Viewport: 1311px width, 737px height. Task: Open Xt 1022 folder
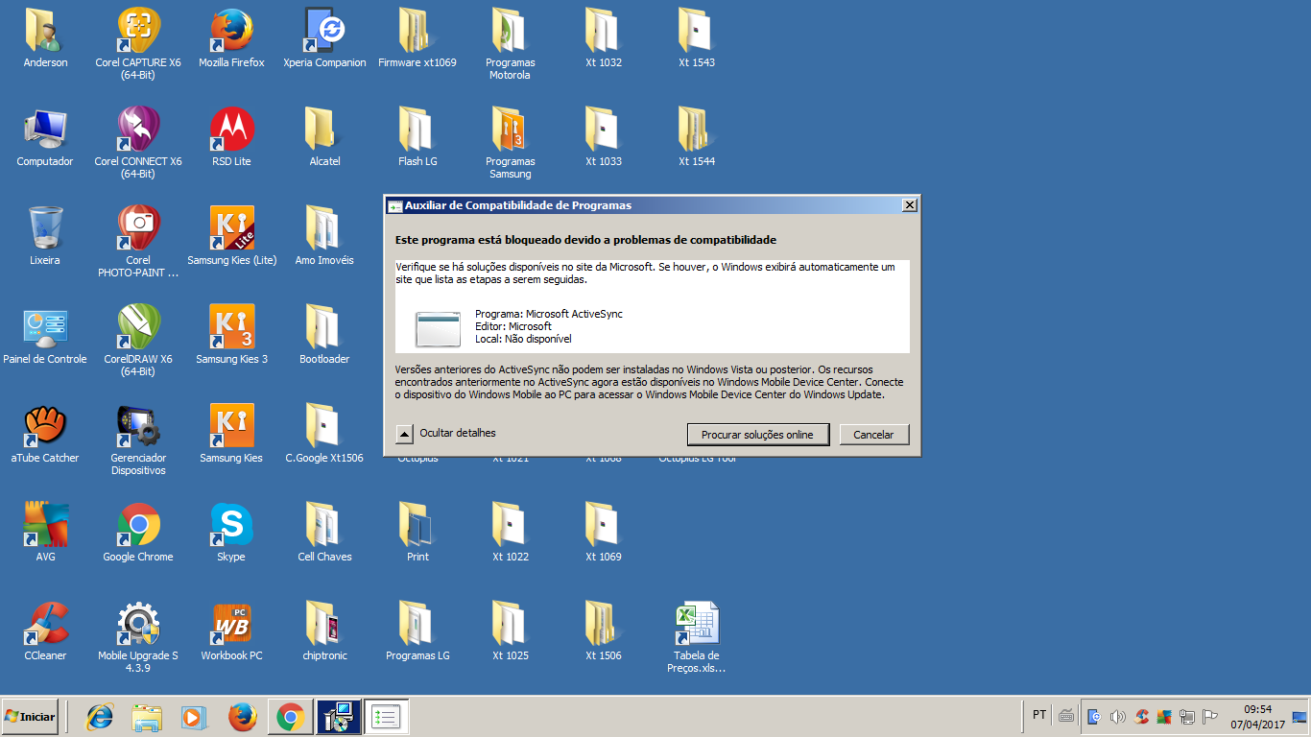coord(511,533)
